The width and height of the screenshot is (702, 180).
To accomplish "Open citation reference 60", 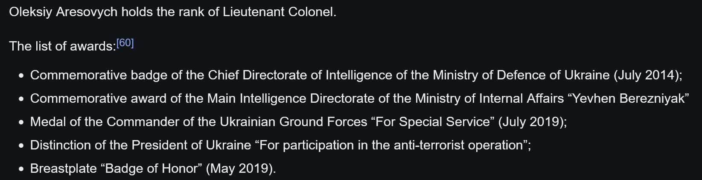I will tap(125, 43).
